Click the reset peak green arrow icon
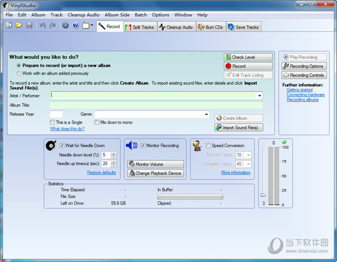 (x=284, y=142)
